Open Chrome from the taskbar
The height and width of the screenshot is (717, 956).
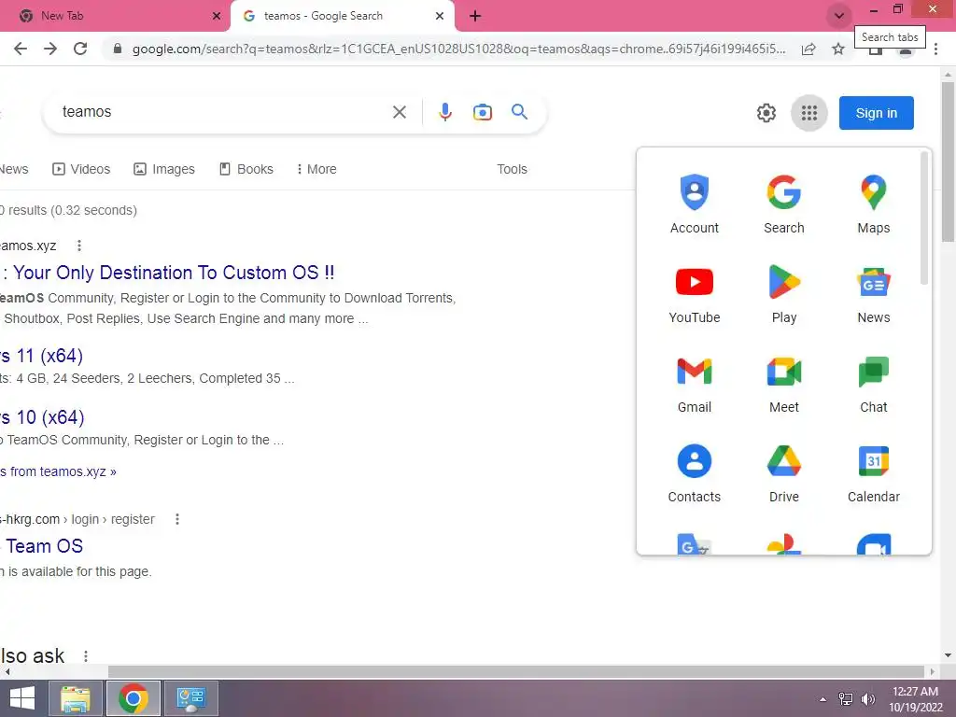point(134,698)
